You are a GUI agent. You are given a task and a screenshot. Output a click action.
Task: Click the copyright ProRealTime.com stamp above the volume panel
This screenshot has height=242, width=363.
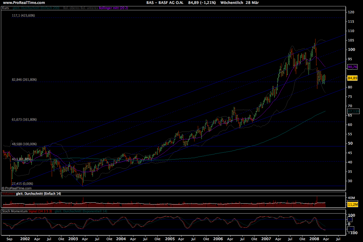pos(17,188)
